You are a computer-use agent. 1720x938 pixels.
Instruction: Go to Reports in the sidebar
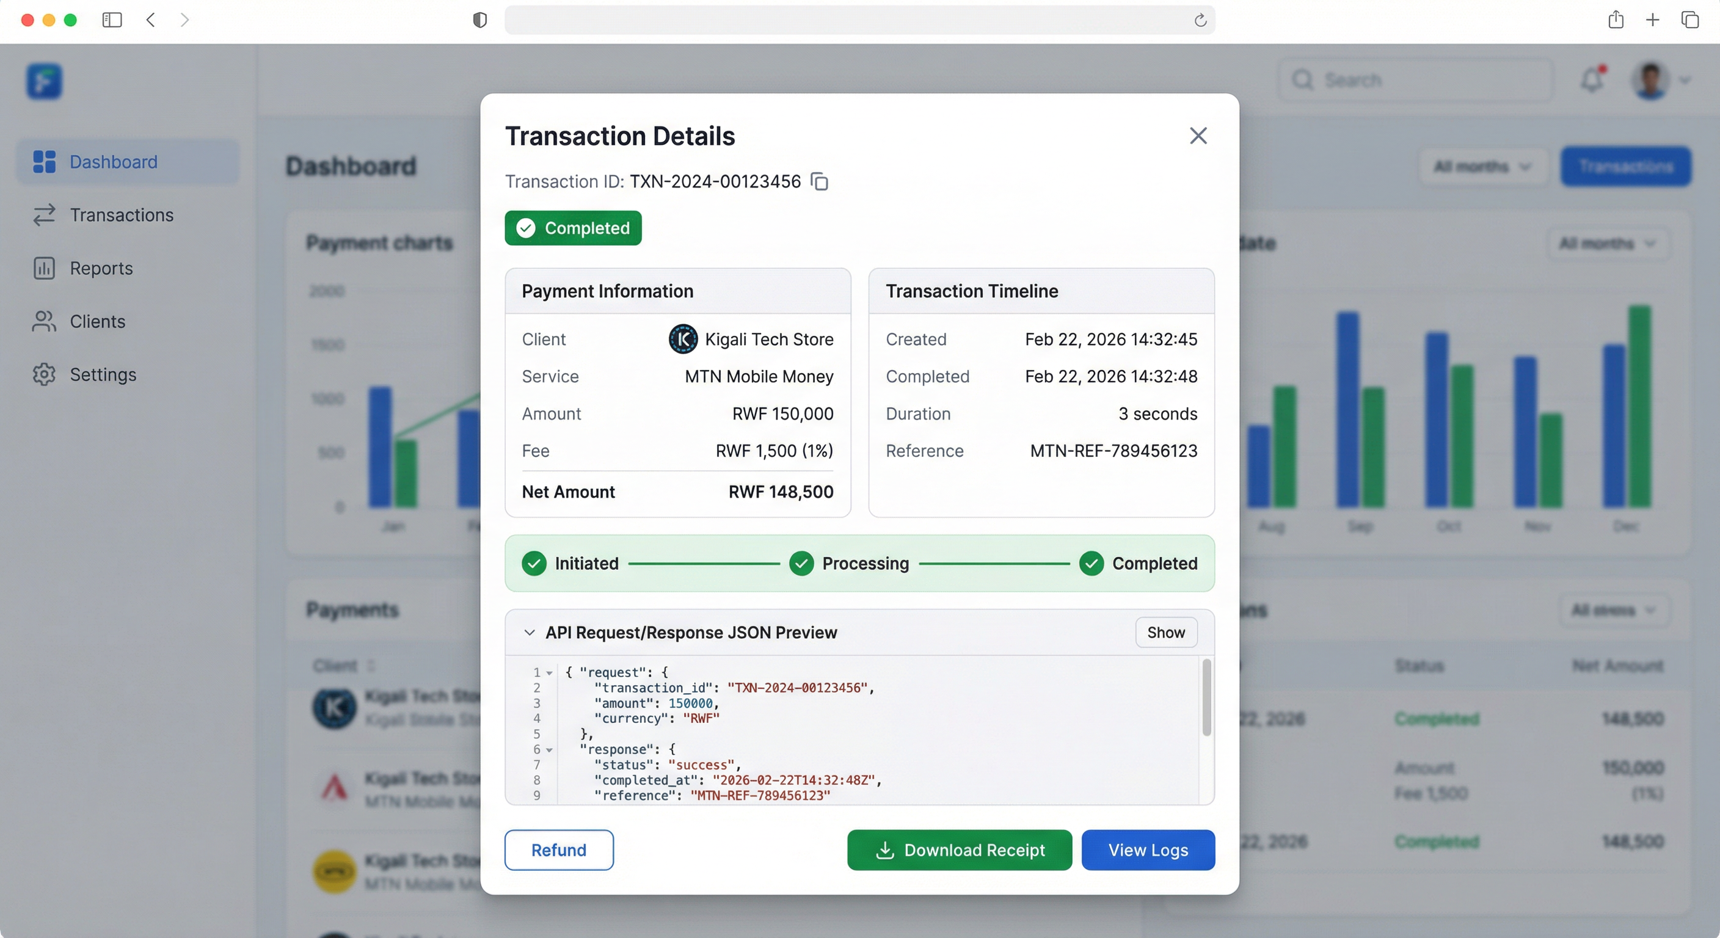tap(101, 268)
